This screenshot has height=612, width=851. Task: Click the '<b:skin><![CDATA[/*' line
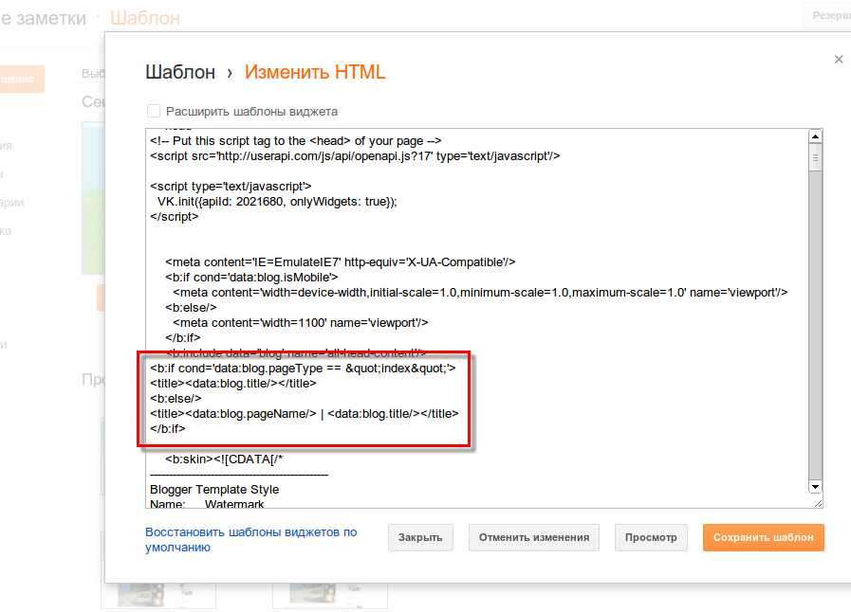(224, 459)
